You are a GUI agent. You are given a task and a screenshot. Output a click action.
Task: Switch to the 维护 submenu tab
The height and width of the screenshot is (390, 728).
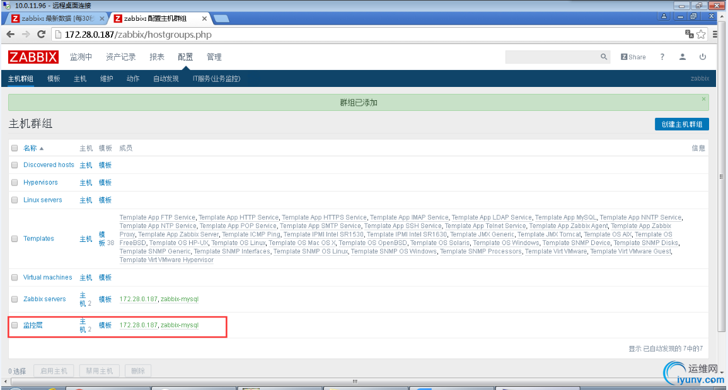[107, 79]
